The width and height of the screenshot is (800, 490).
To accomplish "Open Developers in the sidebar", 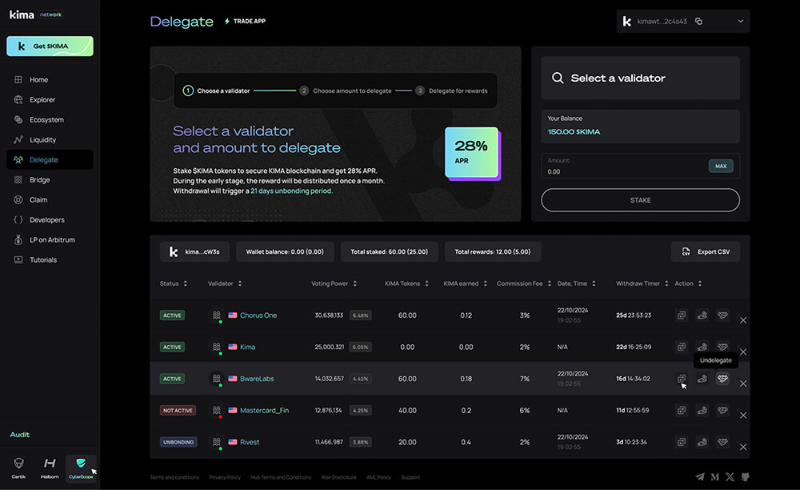I will [50, 219].
